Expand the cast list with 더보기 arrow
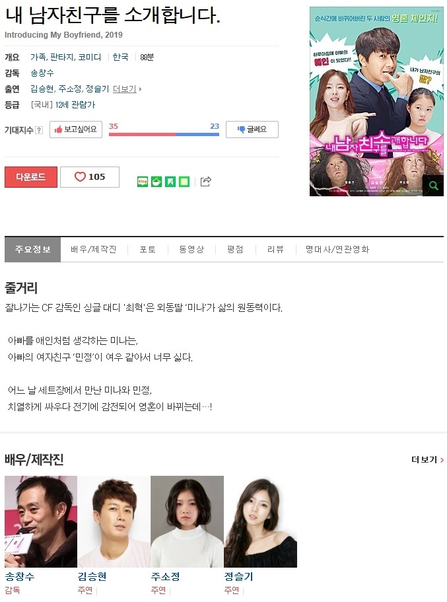The height and width of the screenshot is (602, 447). [x=127, y=89]
